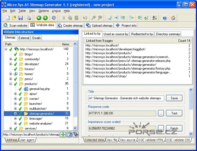
Task: Click the Undo toolbar icon
Action: (x=85, y=18)
